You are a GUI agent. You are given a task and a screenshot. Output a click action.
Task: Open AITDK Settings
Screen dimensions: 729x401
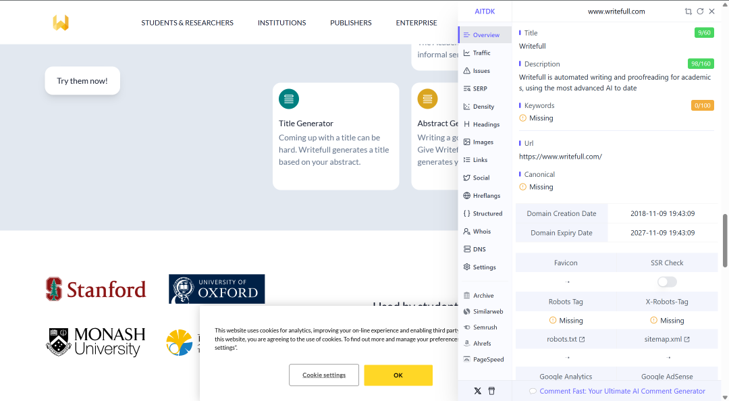[485, 267]
